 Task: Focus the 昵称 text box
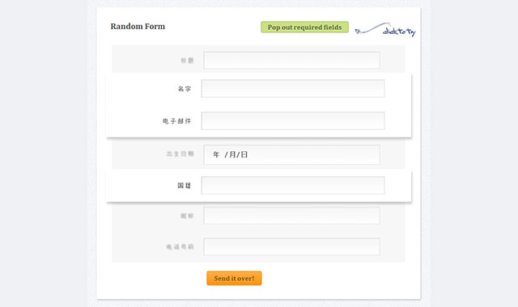(291, 216)
